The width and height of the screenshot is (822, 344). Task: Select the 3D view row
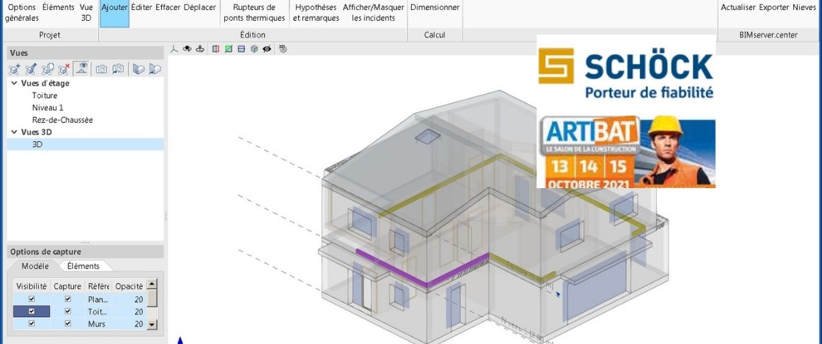coord(85,144)
